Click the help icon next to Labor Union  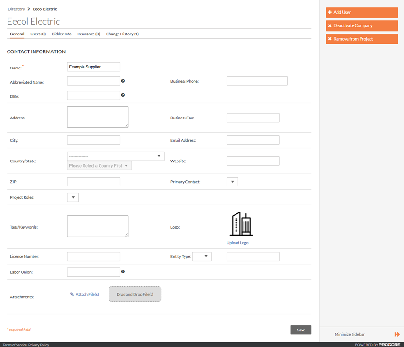coord(123,271)
